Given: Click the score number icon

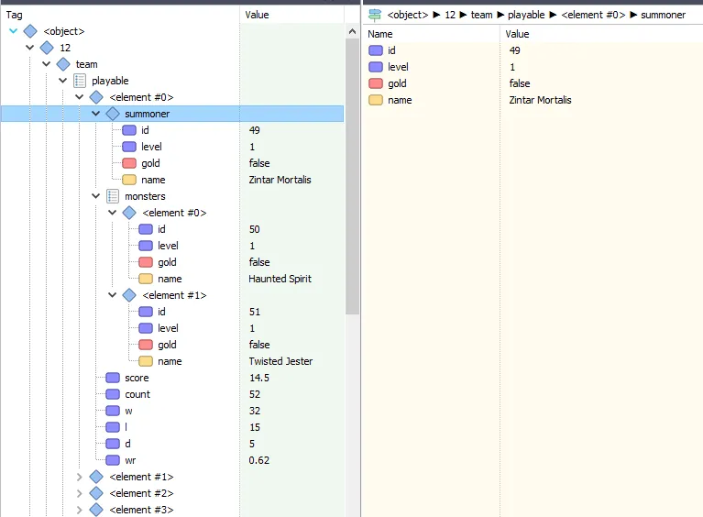Looking at the screenshot, I should coord(113,378).
